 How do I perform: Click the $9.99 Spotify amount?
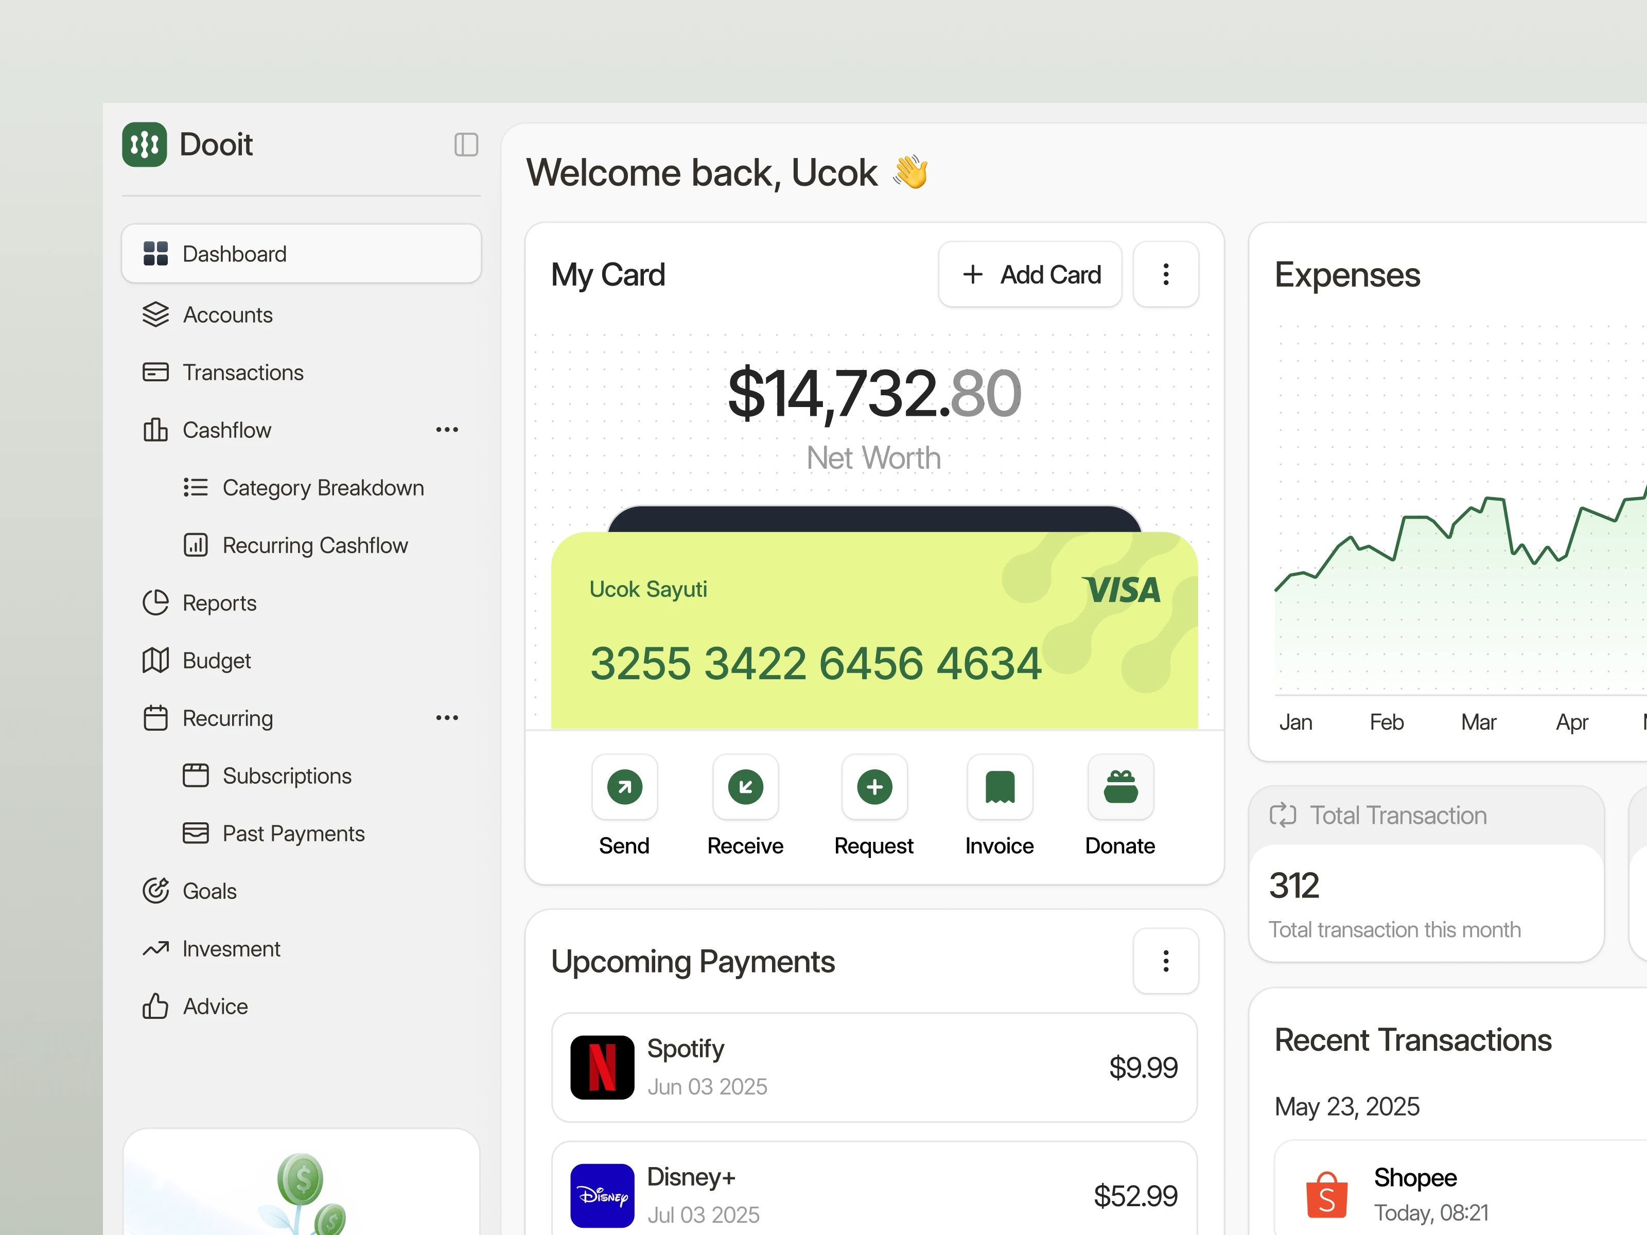(x=1143, y=1068)
